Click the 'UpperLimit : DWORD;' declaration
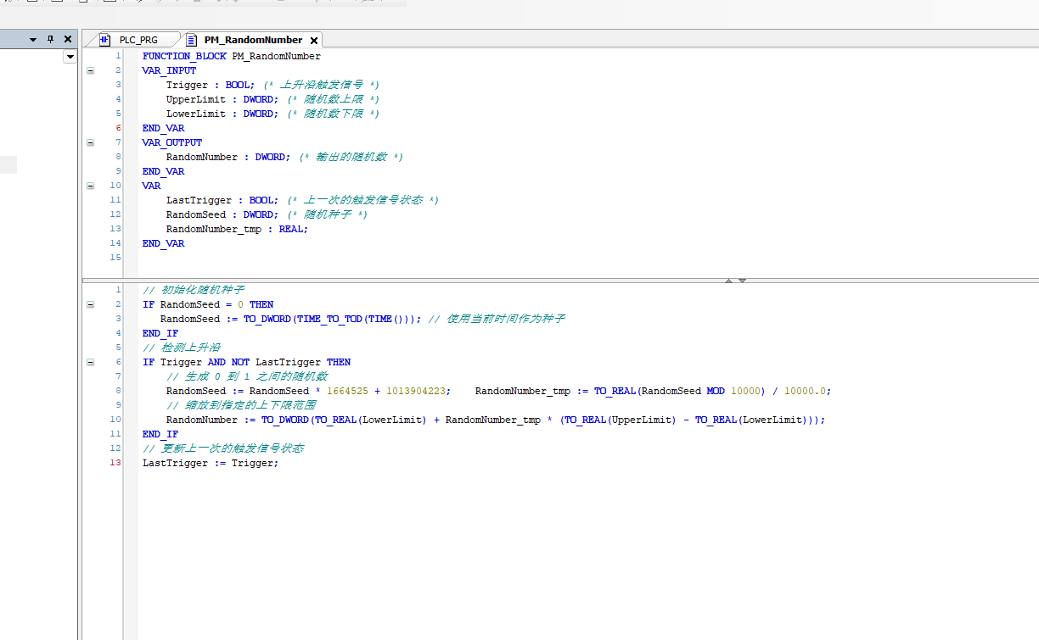This screenshot has height=640, width=1039. point(221,99)
